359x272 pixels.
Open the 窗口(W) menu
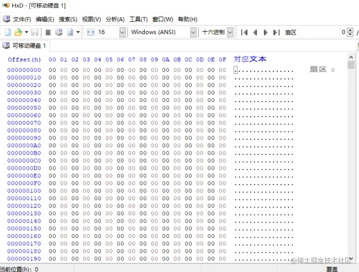click(162, 20)
